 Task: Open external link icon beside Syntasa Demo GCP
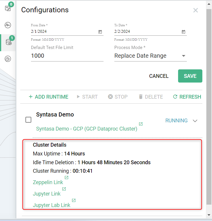(x=141, y=124)
